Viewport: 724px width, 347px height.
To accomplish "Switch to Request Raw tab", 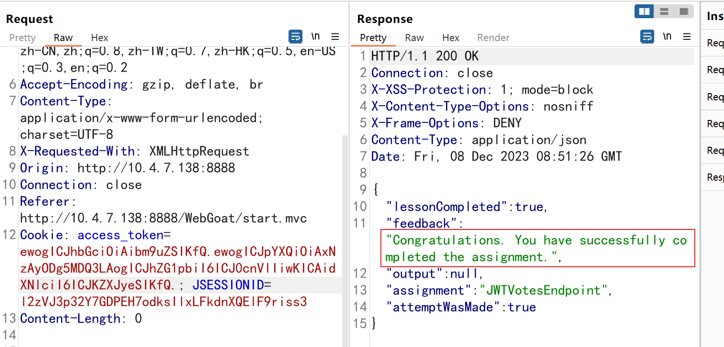I will point(63,38).
